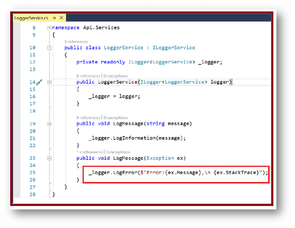Image resolution: width=295 pixels, height=228 pixels.
Task: Open the '3 references' CodeLens link
Action: coord(76,42)
